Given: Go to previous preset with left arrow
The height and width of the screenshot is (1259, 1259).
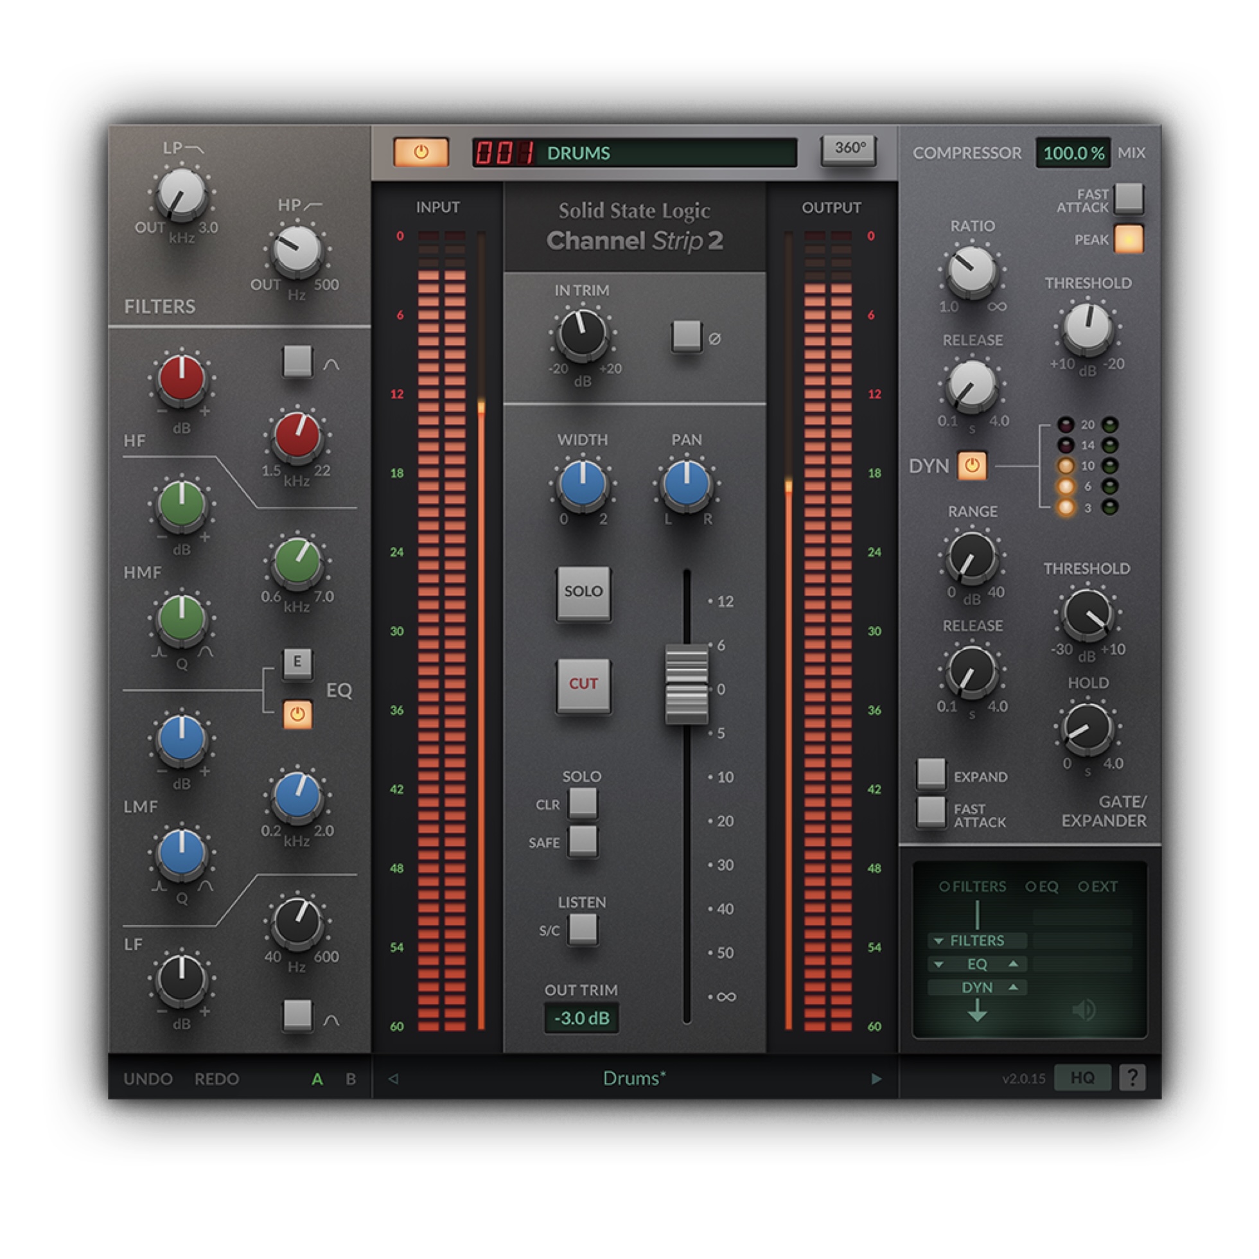Looking at the screenshot, I should (393, 1079).
